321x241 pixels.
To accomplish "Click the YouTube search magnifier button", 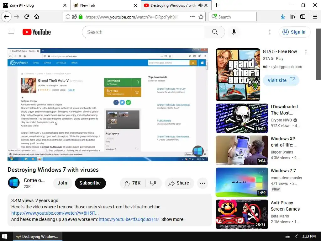I will [x=215, y=32].
